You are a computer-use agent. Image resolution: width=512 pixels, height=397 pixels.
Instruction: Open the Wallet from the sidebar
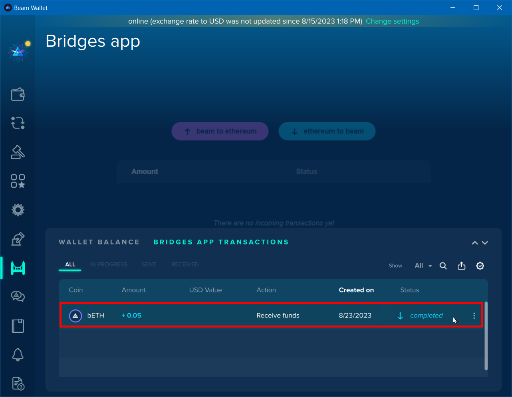tap(18, 95)
